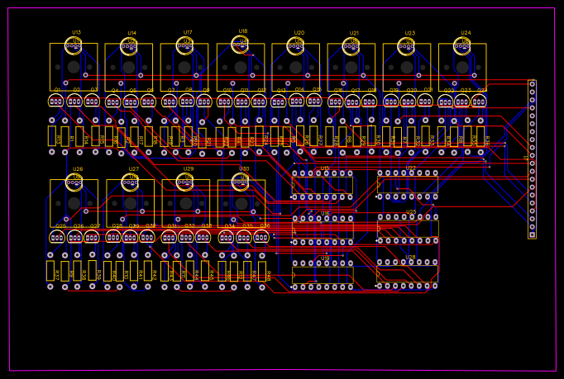Click the U22 DIP chip body
Image resolution: width=564 pixels, height=379 pixels.
click(x=408, y=185)
